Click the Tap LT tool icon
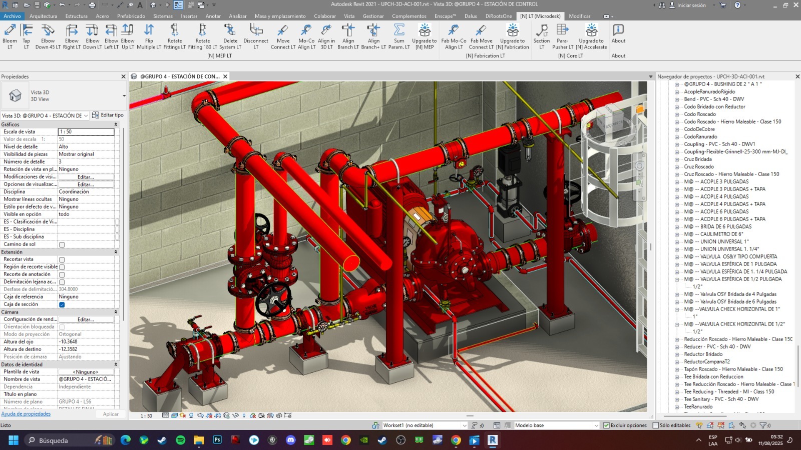This screenshot has height=450, width=801. [x=27, y=30]
